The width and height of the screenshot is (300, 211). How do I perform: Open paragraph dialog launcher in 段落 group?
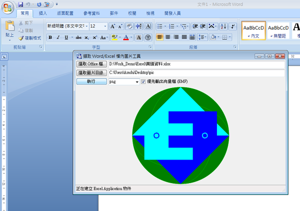pos(235,46)
